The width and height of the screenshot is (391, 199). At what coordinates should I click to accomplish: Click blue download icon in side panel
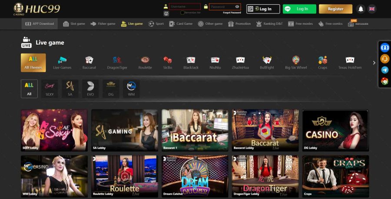pos(385,47)
